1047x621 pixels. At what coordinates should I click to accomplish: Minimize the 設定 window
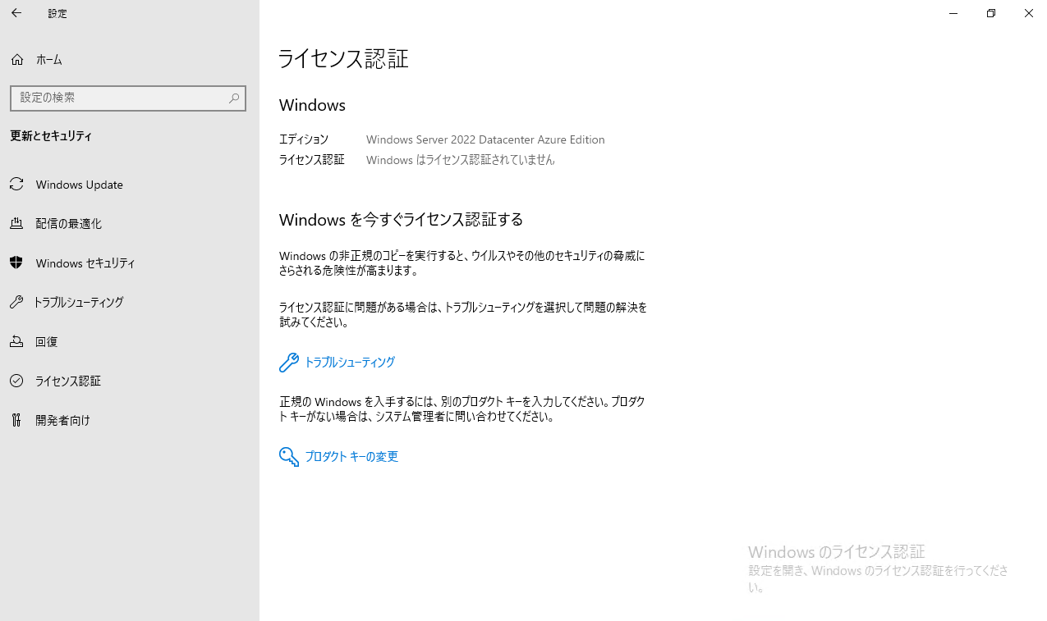point(953,13)
